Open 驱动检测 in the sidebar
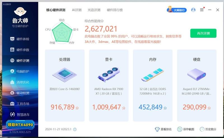 20,93
